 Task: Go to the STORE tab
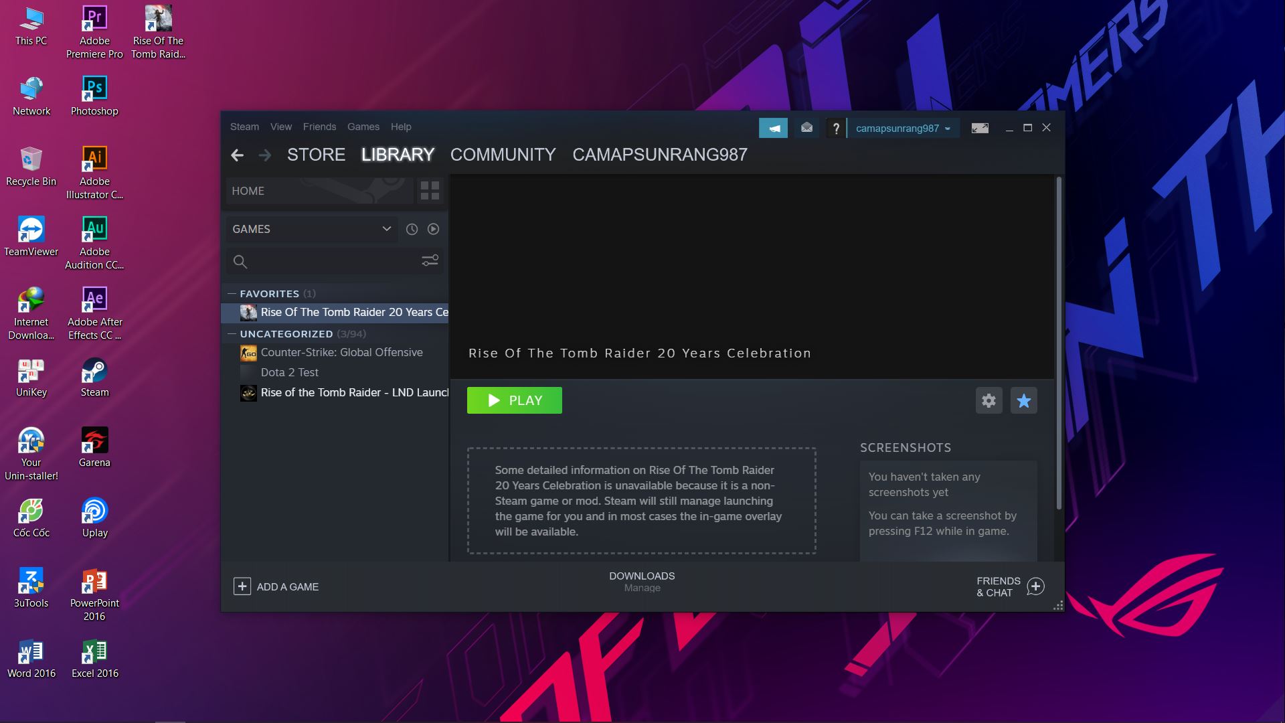(316, 155)
